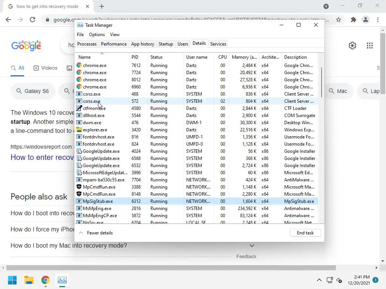386x289 pixels.
Task: Switch to the Processes tab
Action: click(87, 44)
